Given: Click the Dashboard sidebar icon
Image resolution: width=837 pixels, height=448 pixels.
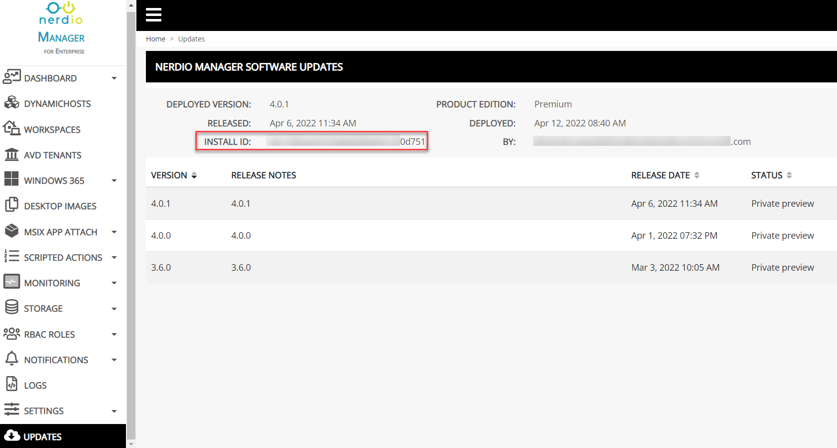Looking at the screenshot, I should (11, 77).
